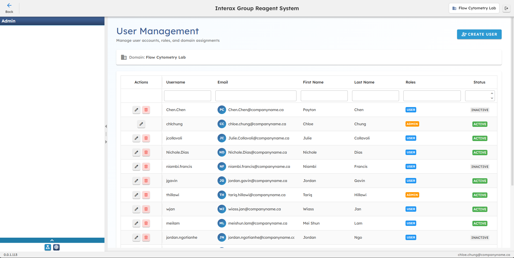
Task: Open the Flow Cytometry Lab selector
Action: pyautogui.click(x=474, y=8)
